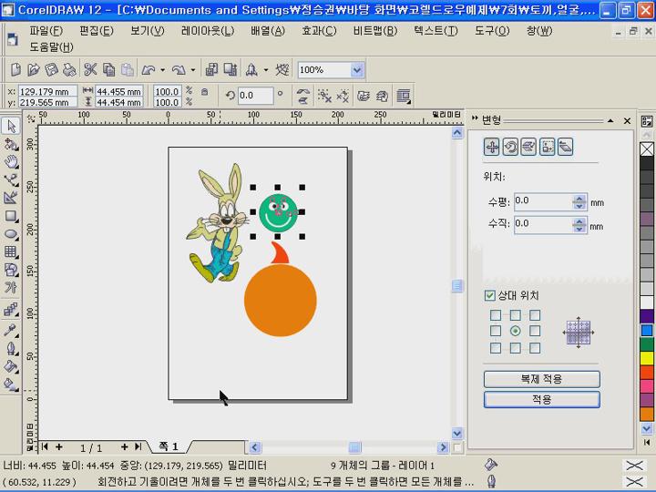The width and height of the screenshot is (656, 492).
Task: Select the Pick tool arrow
Action: pyautogui.click(x=11, y=126)
